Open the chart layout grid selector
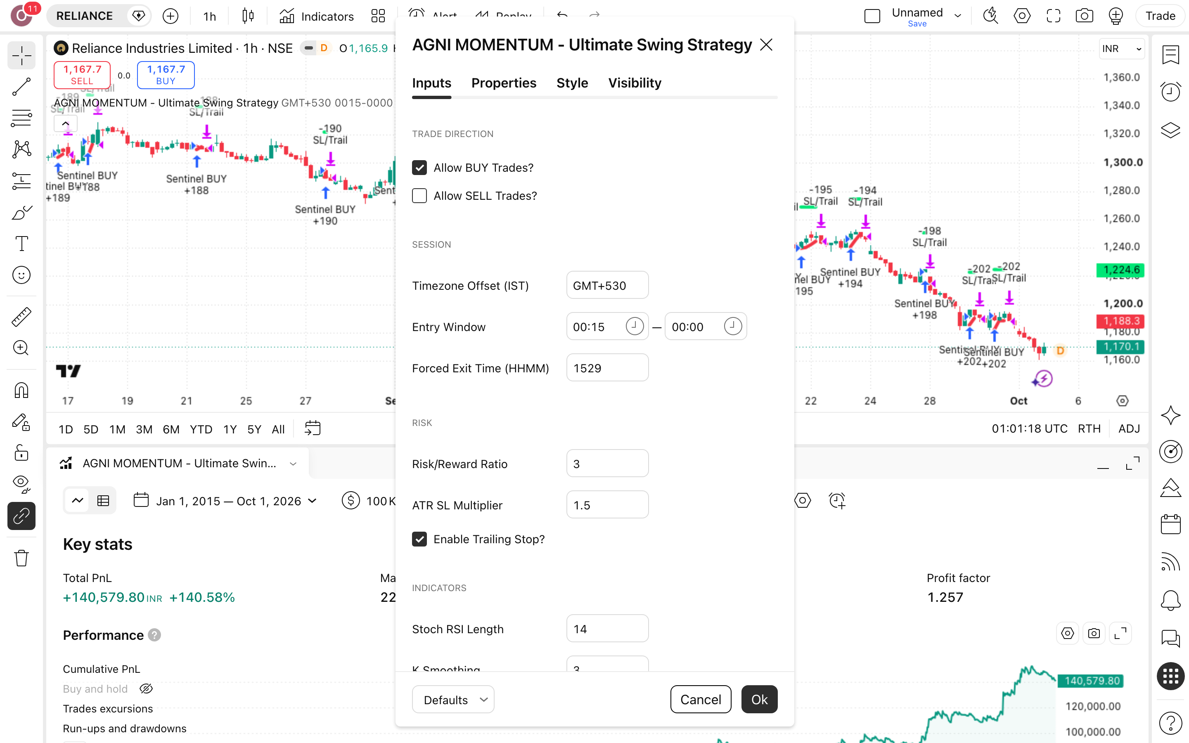1189x743 pixels. coord(378,16)
